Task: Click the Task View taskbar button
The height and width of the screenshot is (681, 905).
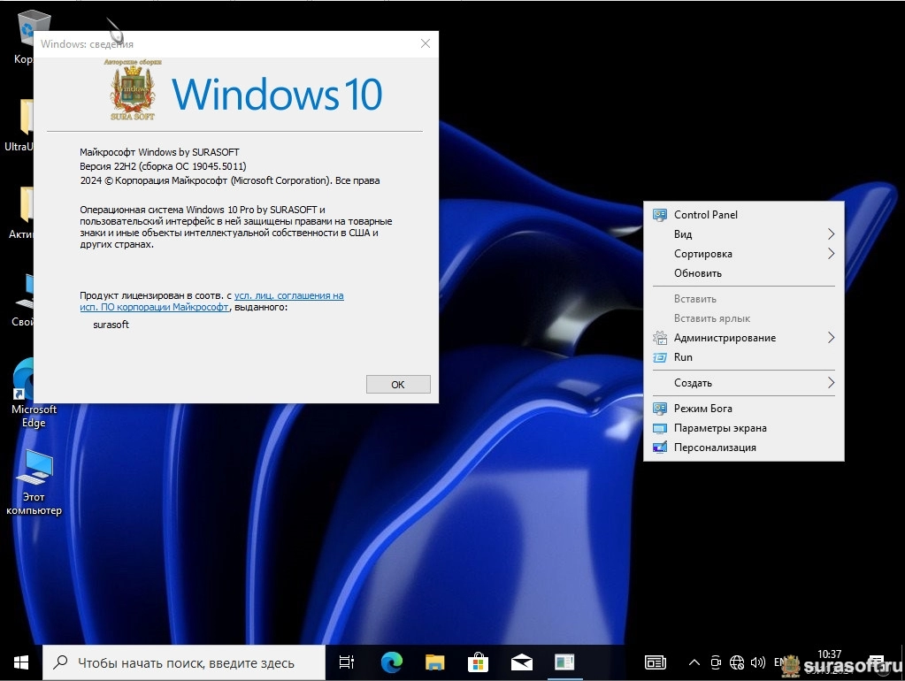Action: 347,662
